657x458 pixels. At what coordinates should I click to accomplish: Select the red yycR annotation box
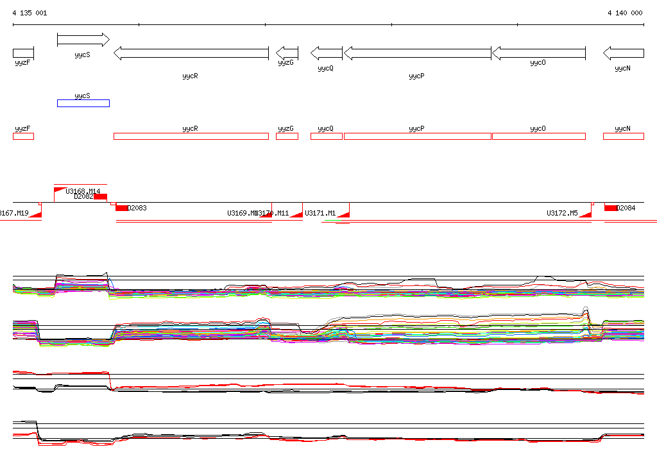[x=191, y=136]
